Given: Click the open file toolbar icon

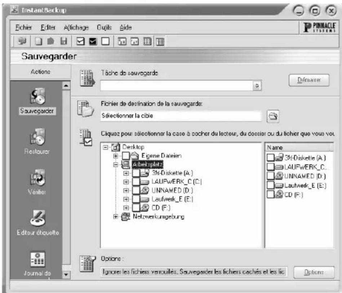Looking at the screenshot, I should [50, 41].
